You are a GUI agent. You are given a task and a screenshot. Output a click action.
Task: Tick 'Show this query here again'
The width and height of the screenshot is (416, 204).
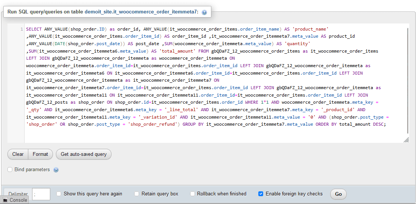pos(59,194)
